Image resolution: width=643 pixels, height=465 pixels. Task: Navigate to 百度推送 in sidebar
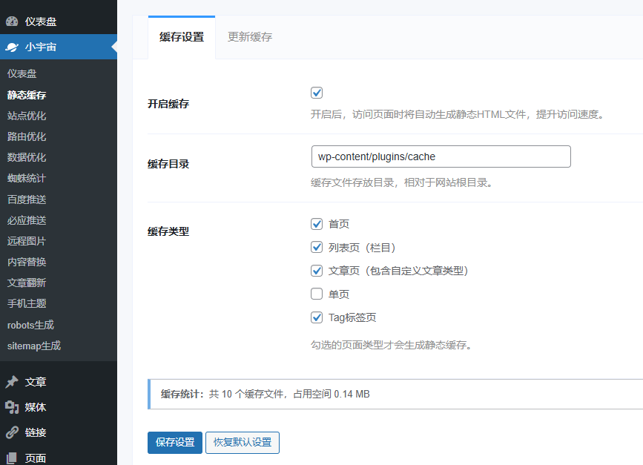tap(27, 199)
